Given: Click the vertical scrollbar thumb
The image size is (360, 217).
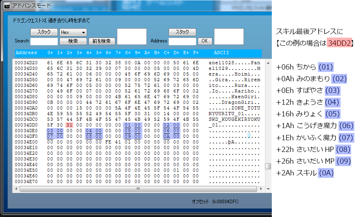Looking at the screenshot, I should [268, 166].
